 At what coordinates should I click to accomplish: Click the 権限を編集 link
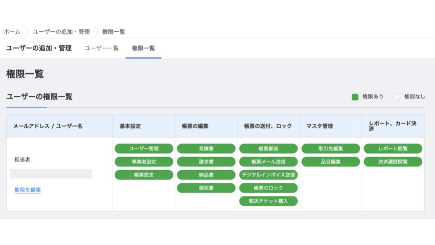tap(28, 190)
